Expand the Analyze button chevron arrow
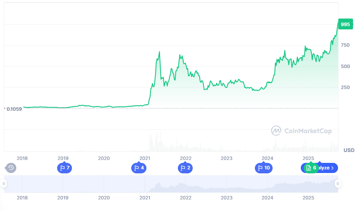 click(332, 168)
